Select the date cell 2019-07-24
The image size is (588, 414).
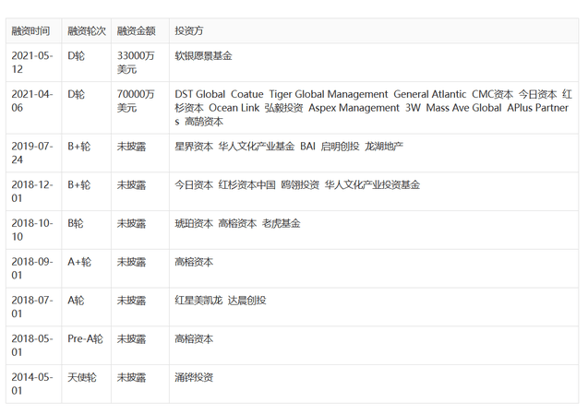(32, 153)
